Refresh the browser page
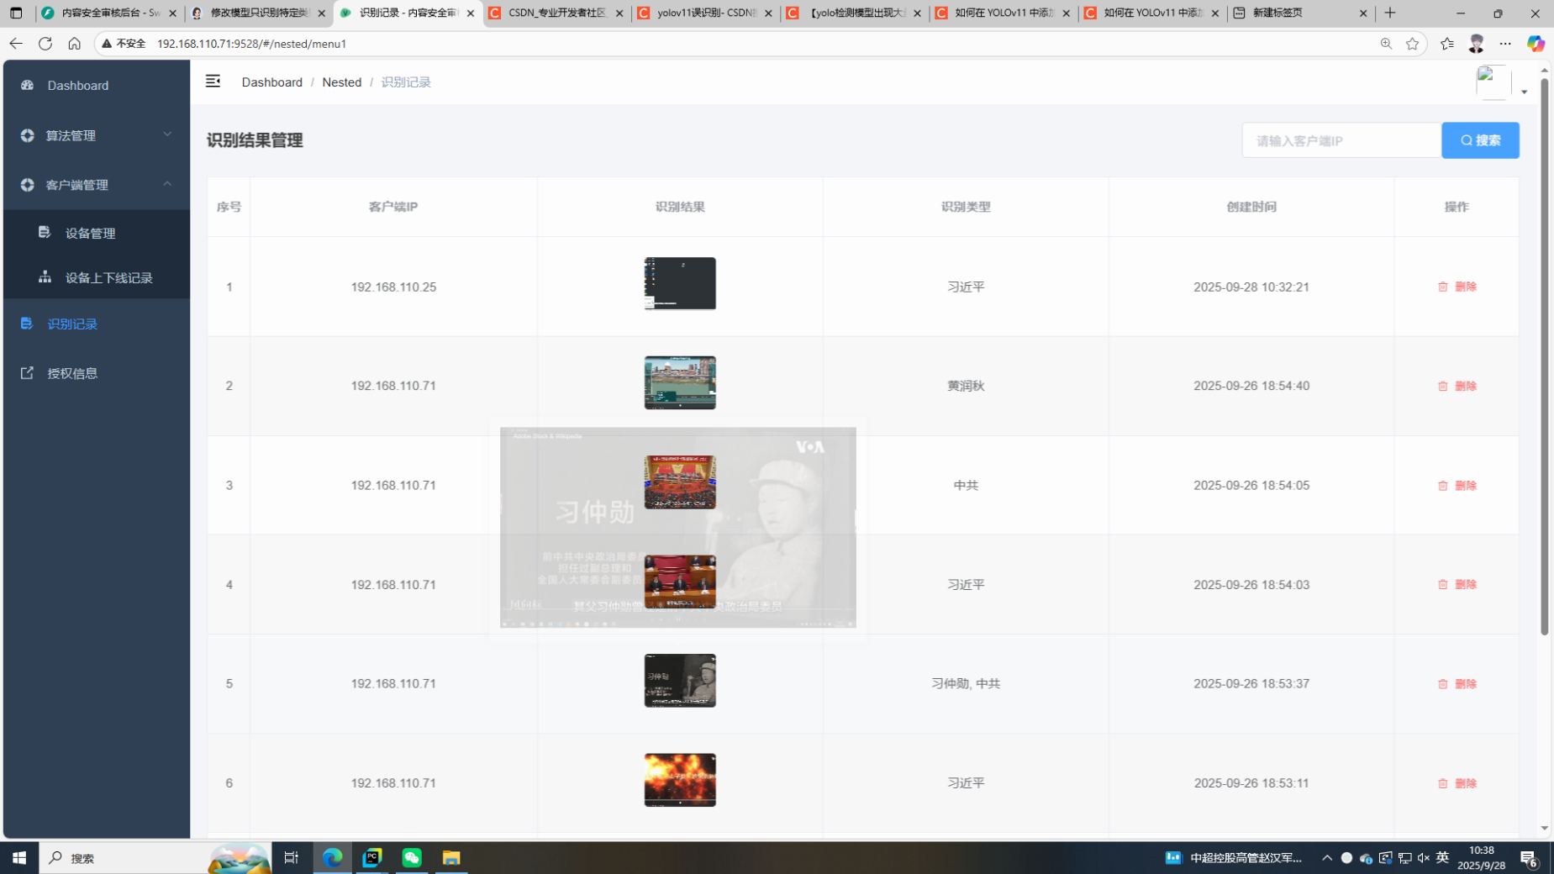The image size is (1554, 874). (45, 44)
